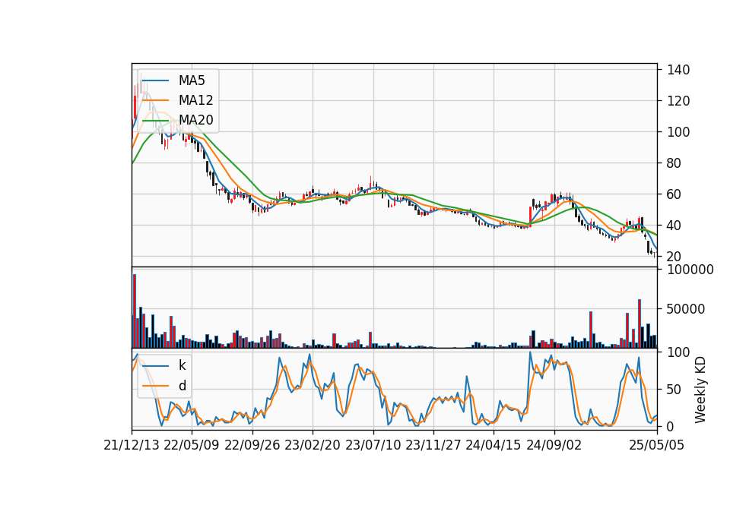This screenshot has width=730, height=524.
Task: Click the 22/09/26 date axis label
Action: (252, 445)
